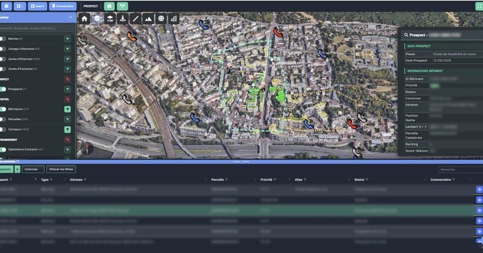Open the Parcelle column filter
This screenshot has height=253, width=483.
[x=226, y=180]
